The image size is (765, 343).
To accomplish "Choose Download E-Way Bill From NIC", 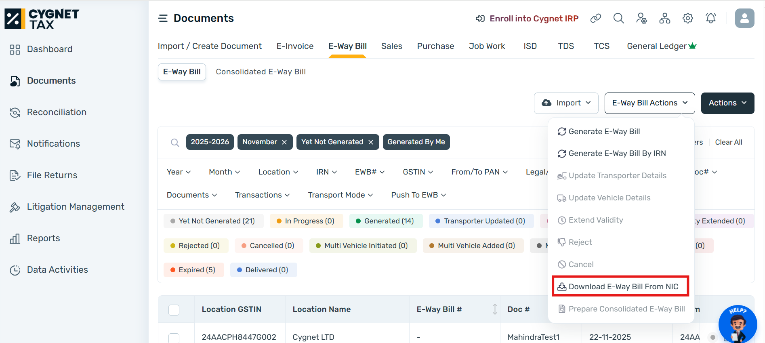I will coord(620,286).
